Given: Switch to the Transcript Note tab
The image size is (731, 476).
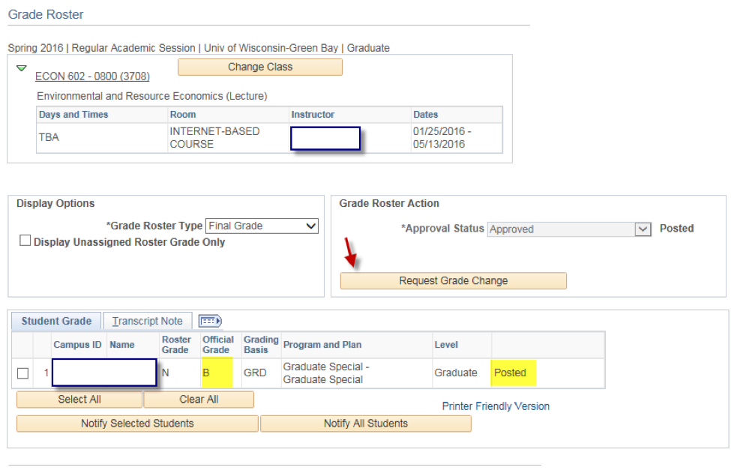Looking at the screenshot, I should pos(147,321).
